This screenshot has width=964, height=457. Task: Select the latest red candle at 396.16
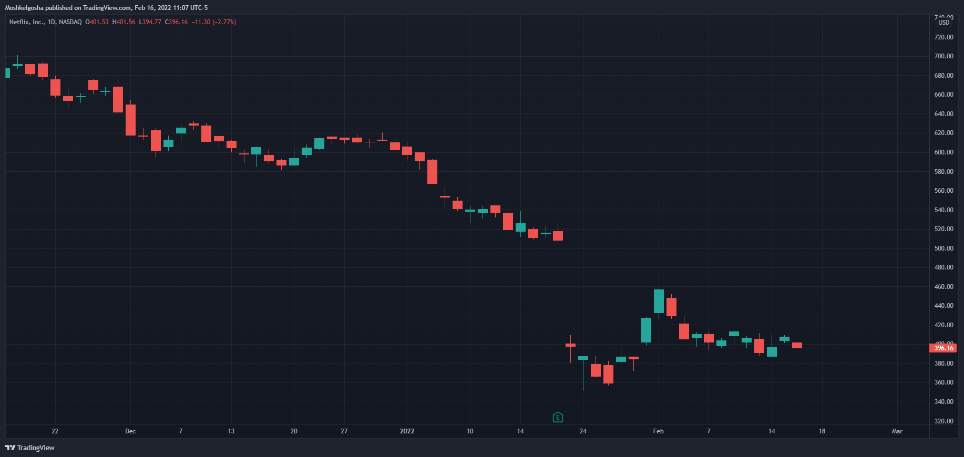797,345
